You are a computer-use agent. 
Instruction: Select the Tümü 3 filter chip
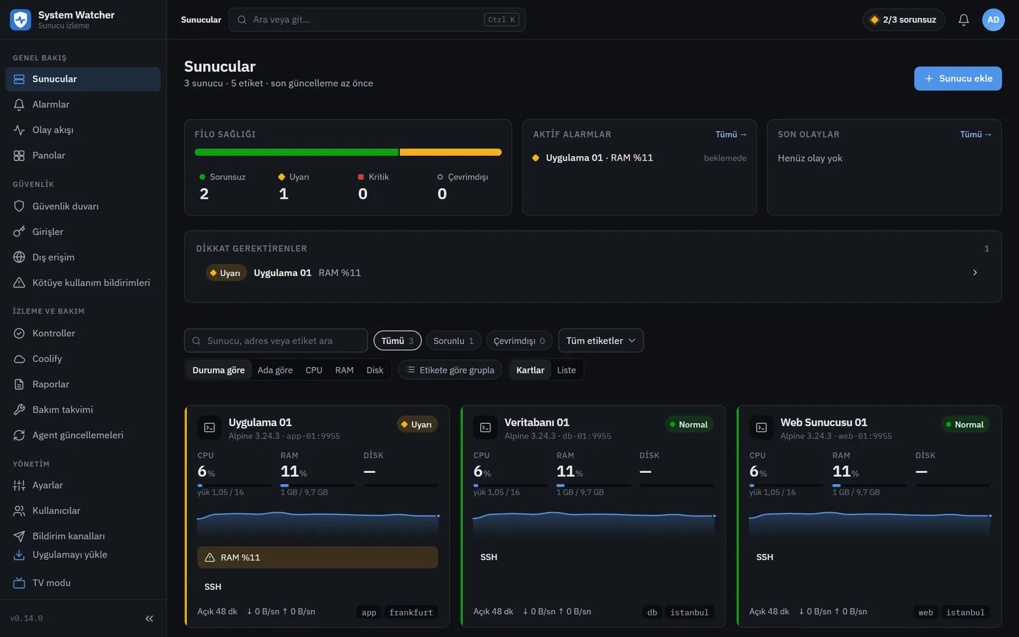pos(397,341)
